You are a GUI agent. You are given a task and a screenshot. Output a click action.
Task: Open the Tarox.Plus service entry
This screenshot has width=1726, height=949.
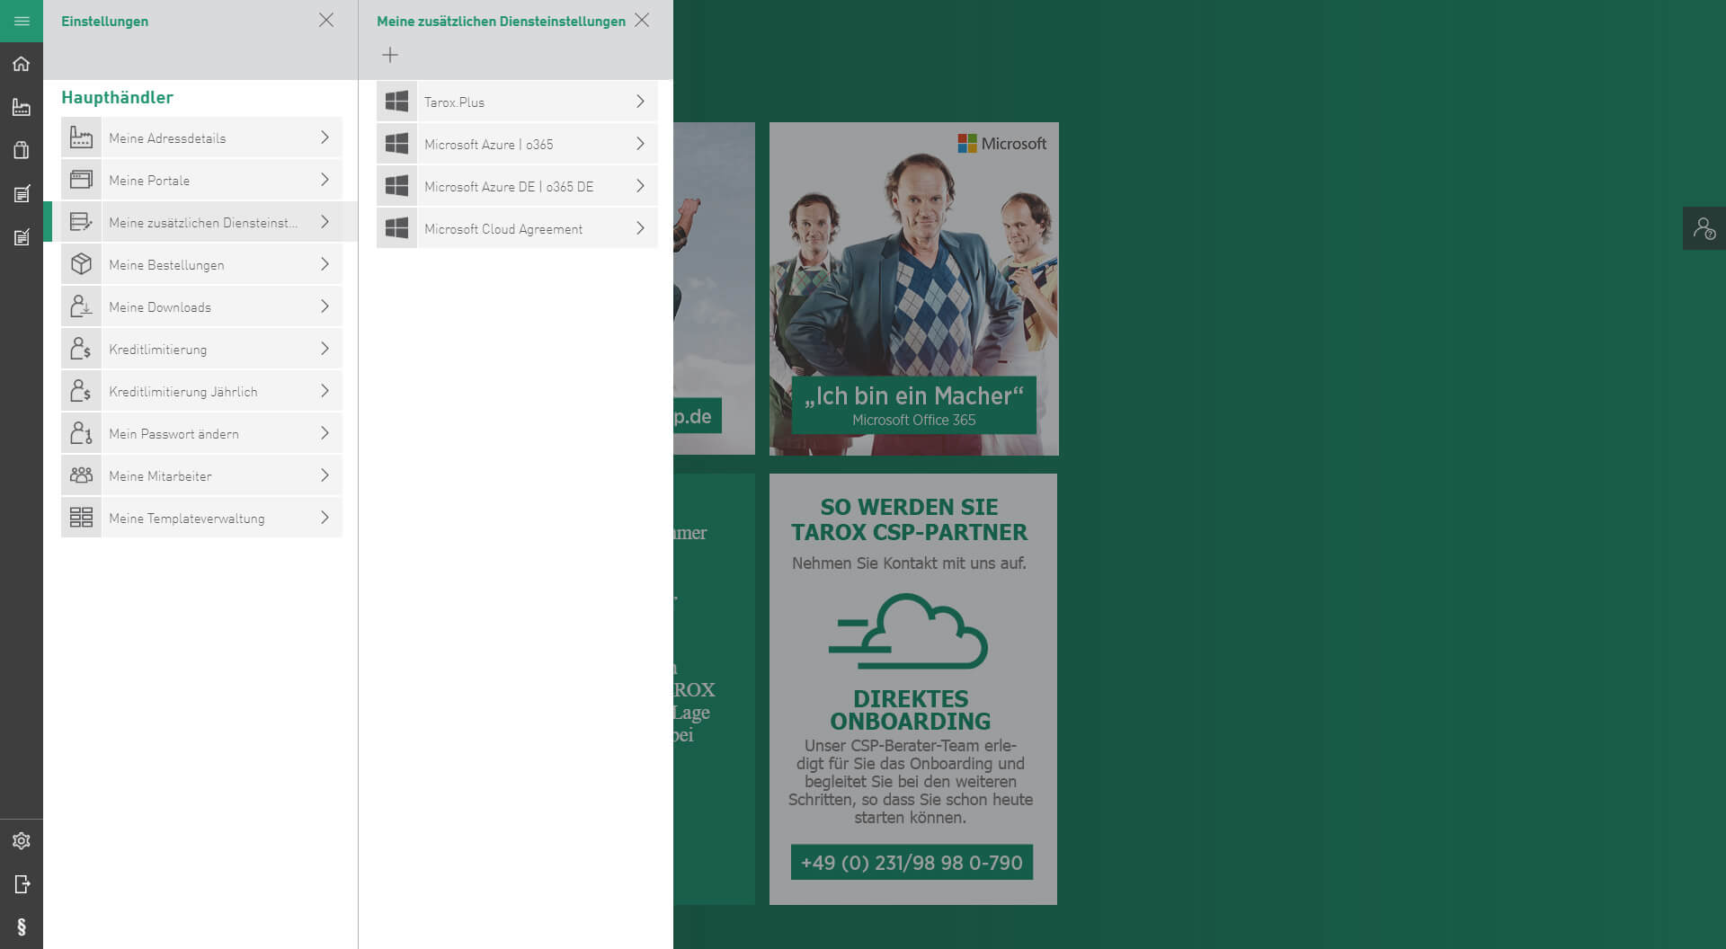click(x=517, y=102)
